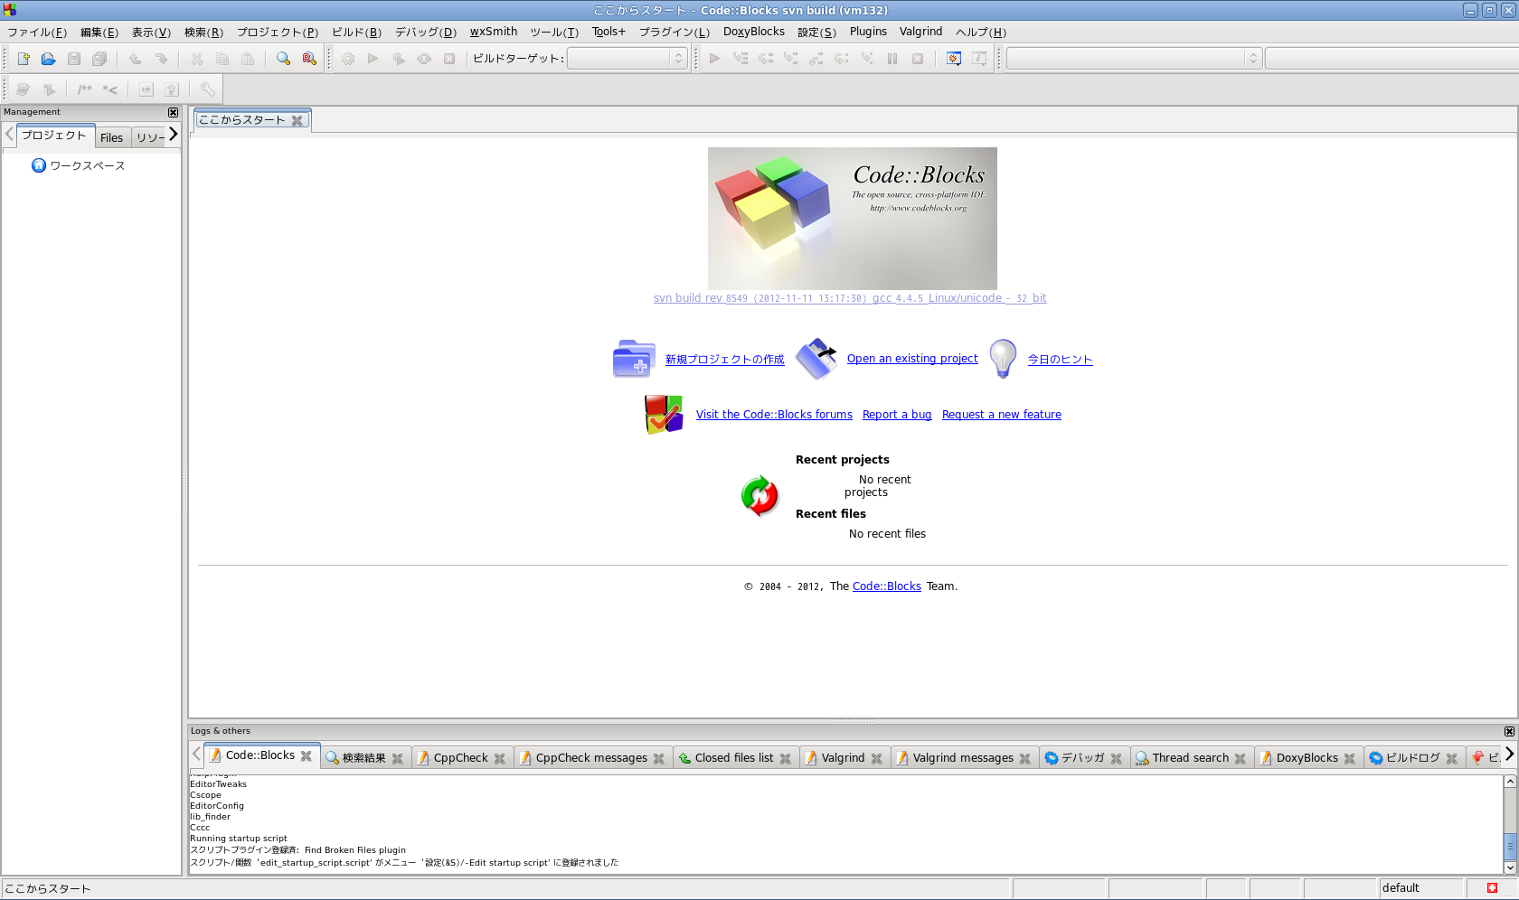Click the Paste clipboard icon
The image size is (1519, 900).
[x=247, y=59]
